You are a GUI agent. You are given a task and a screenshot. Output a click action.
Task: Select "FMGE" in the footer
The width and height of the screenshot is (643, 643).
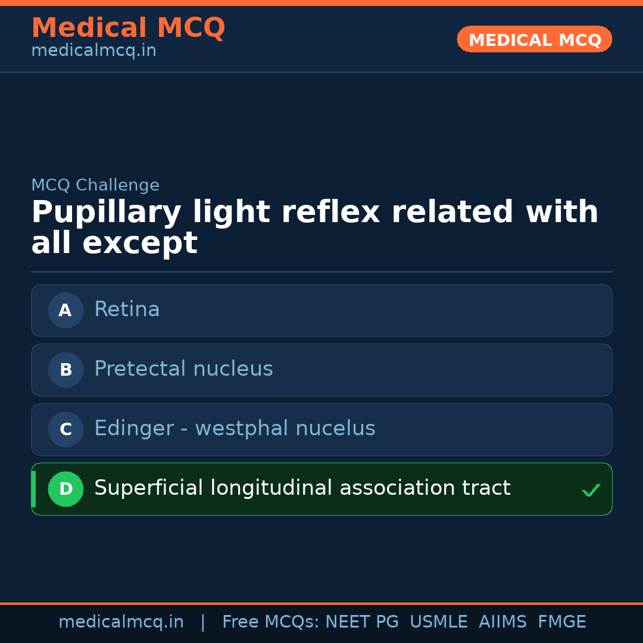[561, 622]
